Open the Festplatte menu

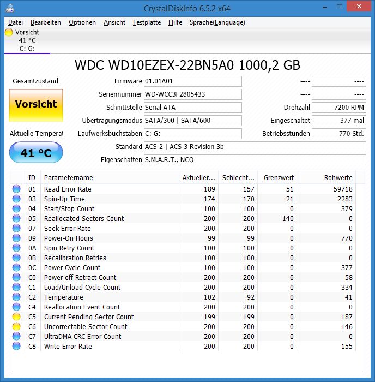[x=147, y=22]
